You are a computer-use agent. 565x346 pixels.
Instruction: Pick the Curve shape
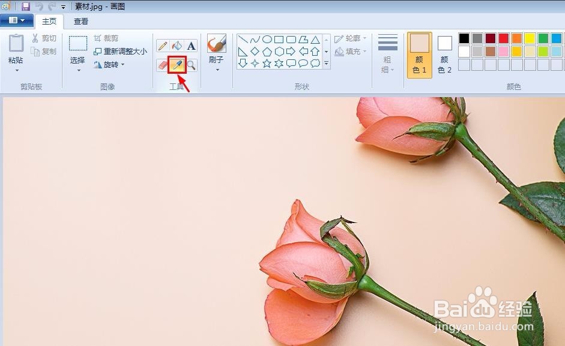click(255, 39)
